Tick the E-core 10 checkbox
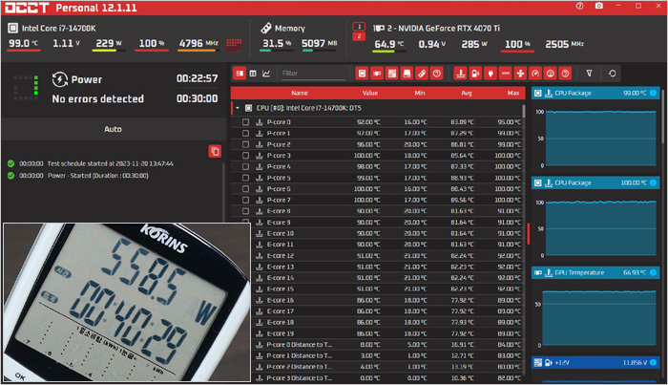Image resolution: width=668 pixels, height=385 pixels. 245,233
